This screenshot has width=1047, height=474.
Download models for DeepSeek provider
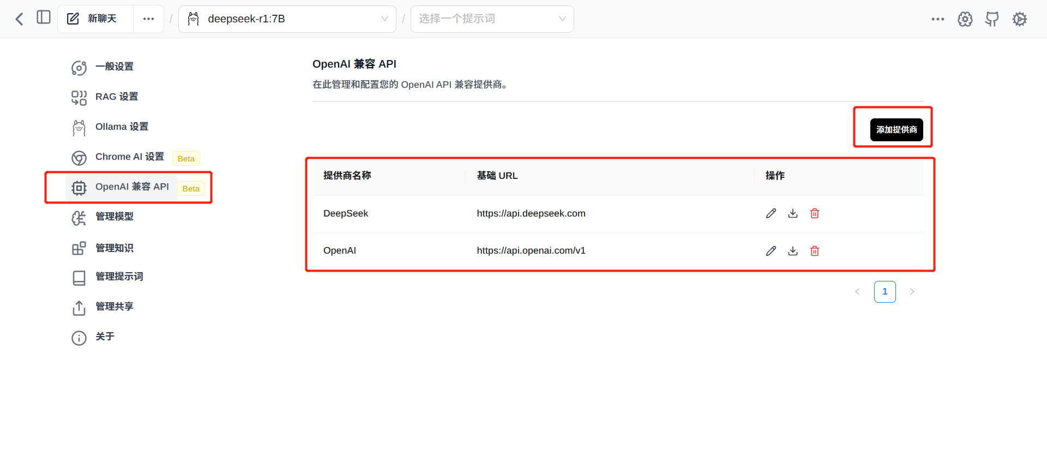(x=793, y=213)
